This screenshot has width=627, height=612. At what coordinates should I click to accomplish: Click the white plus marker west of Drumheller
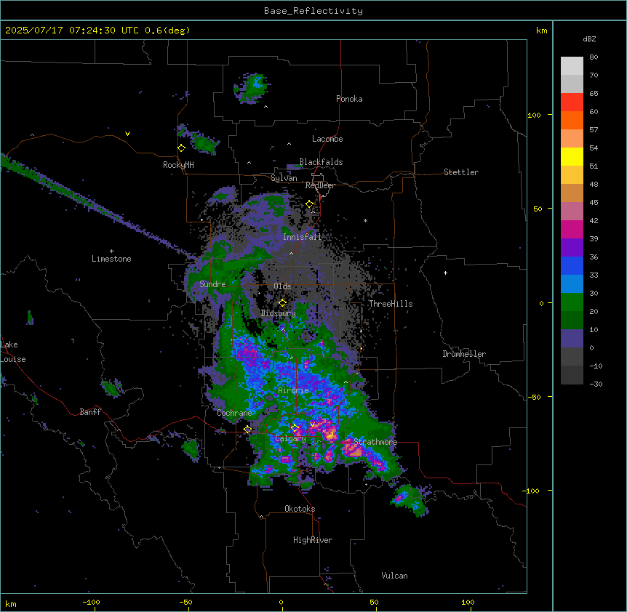[445, 273]
